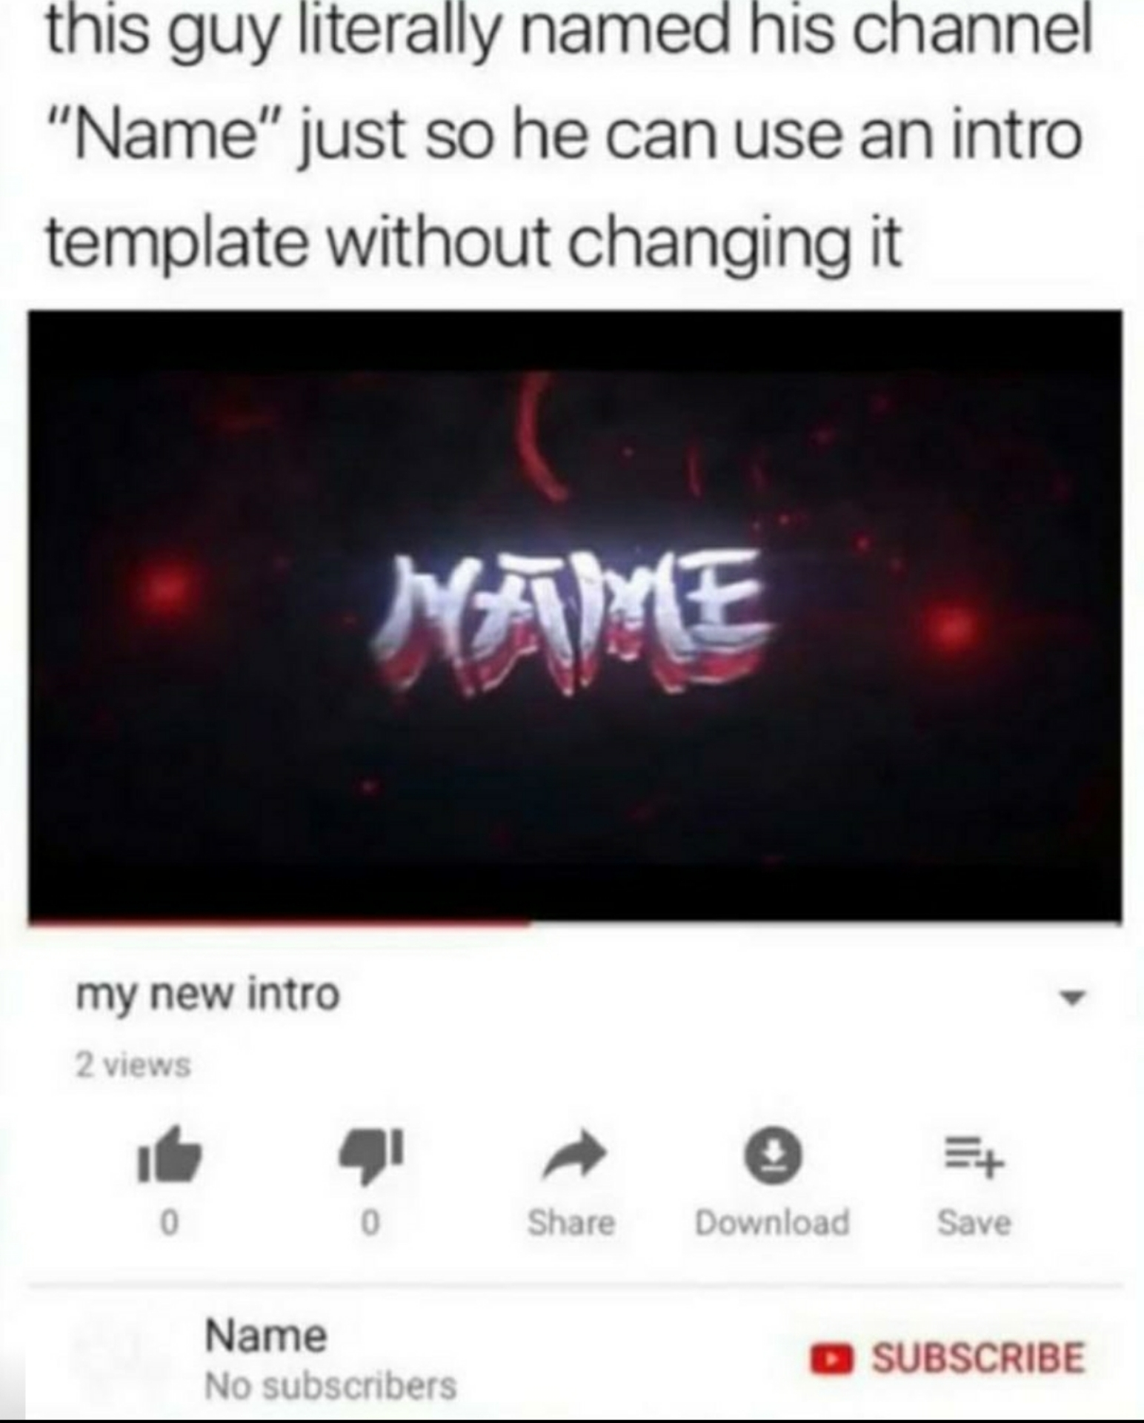1144x1423 pixels.
Task: Click the Share arrow icon
Action: [x=575, y=1155]
